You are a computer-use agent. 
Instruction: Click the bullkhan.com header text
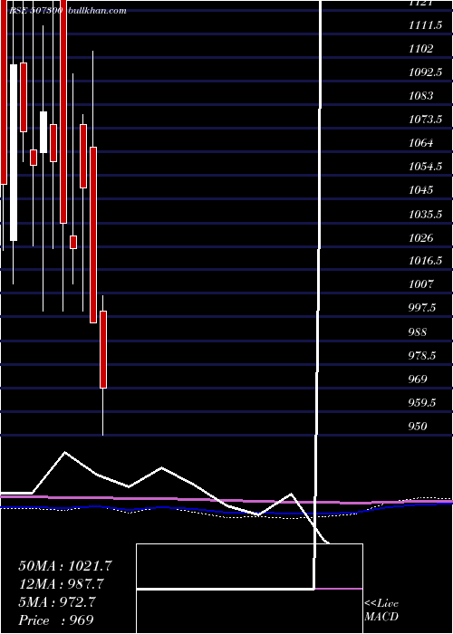coord(98,11)
